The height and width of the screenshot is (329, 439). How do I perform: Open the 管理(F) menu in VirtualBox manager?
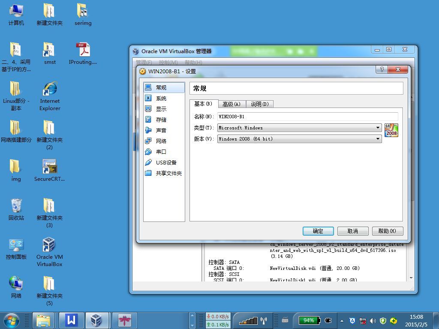coord(144,62)
